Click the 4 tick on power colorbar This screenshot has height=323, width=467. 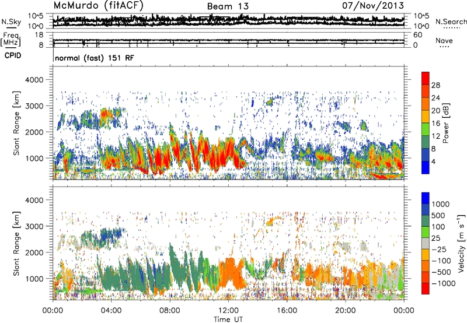(x=433, y=161)
